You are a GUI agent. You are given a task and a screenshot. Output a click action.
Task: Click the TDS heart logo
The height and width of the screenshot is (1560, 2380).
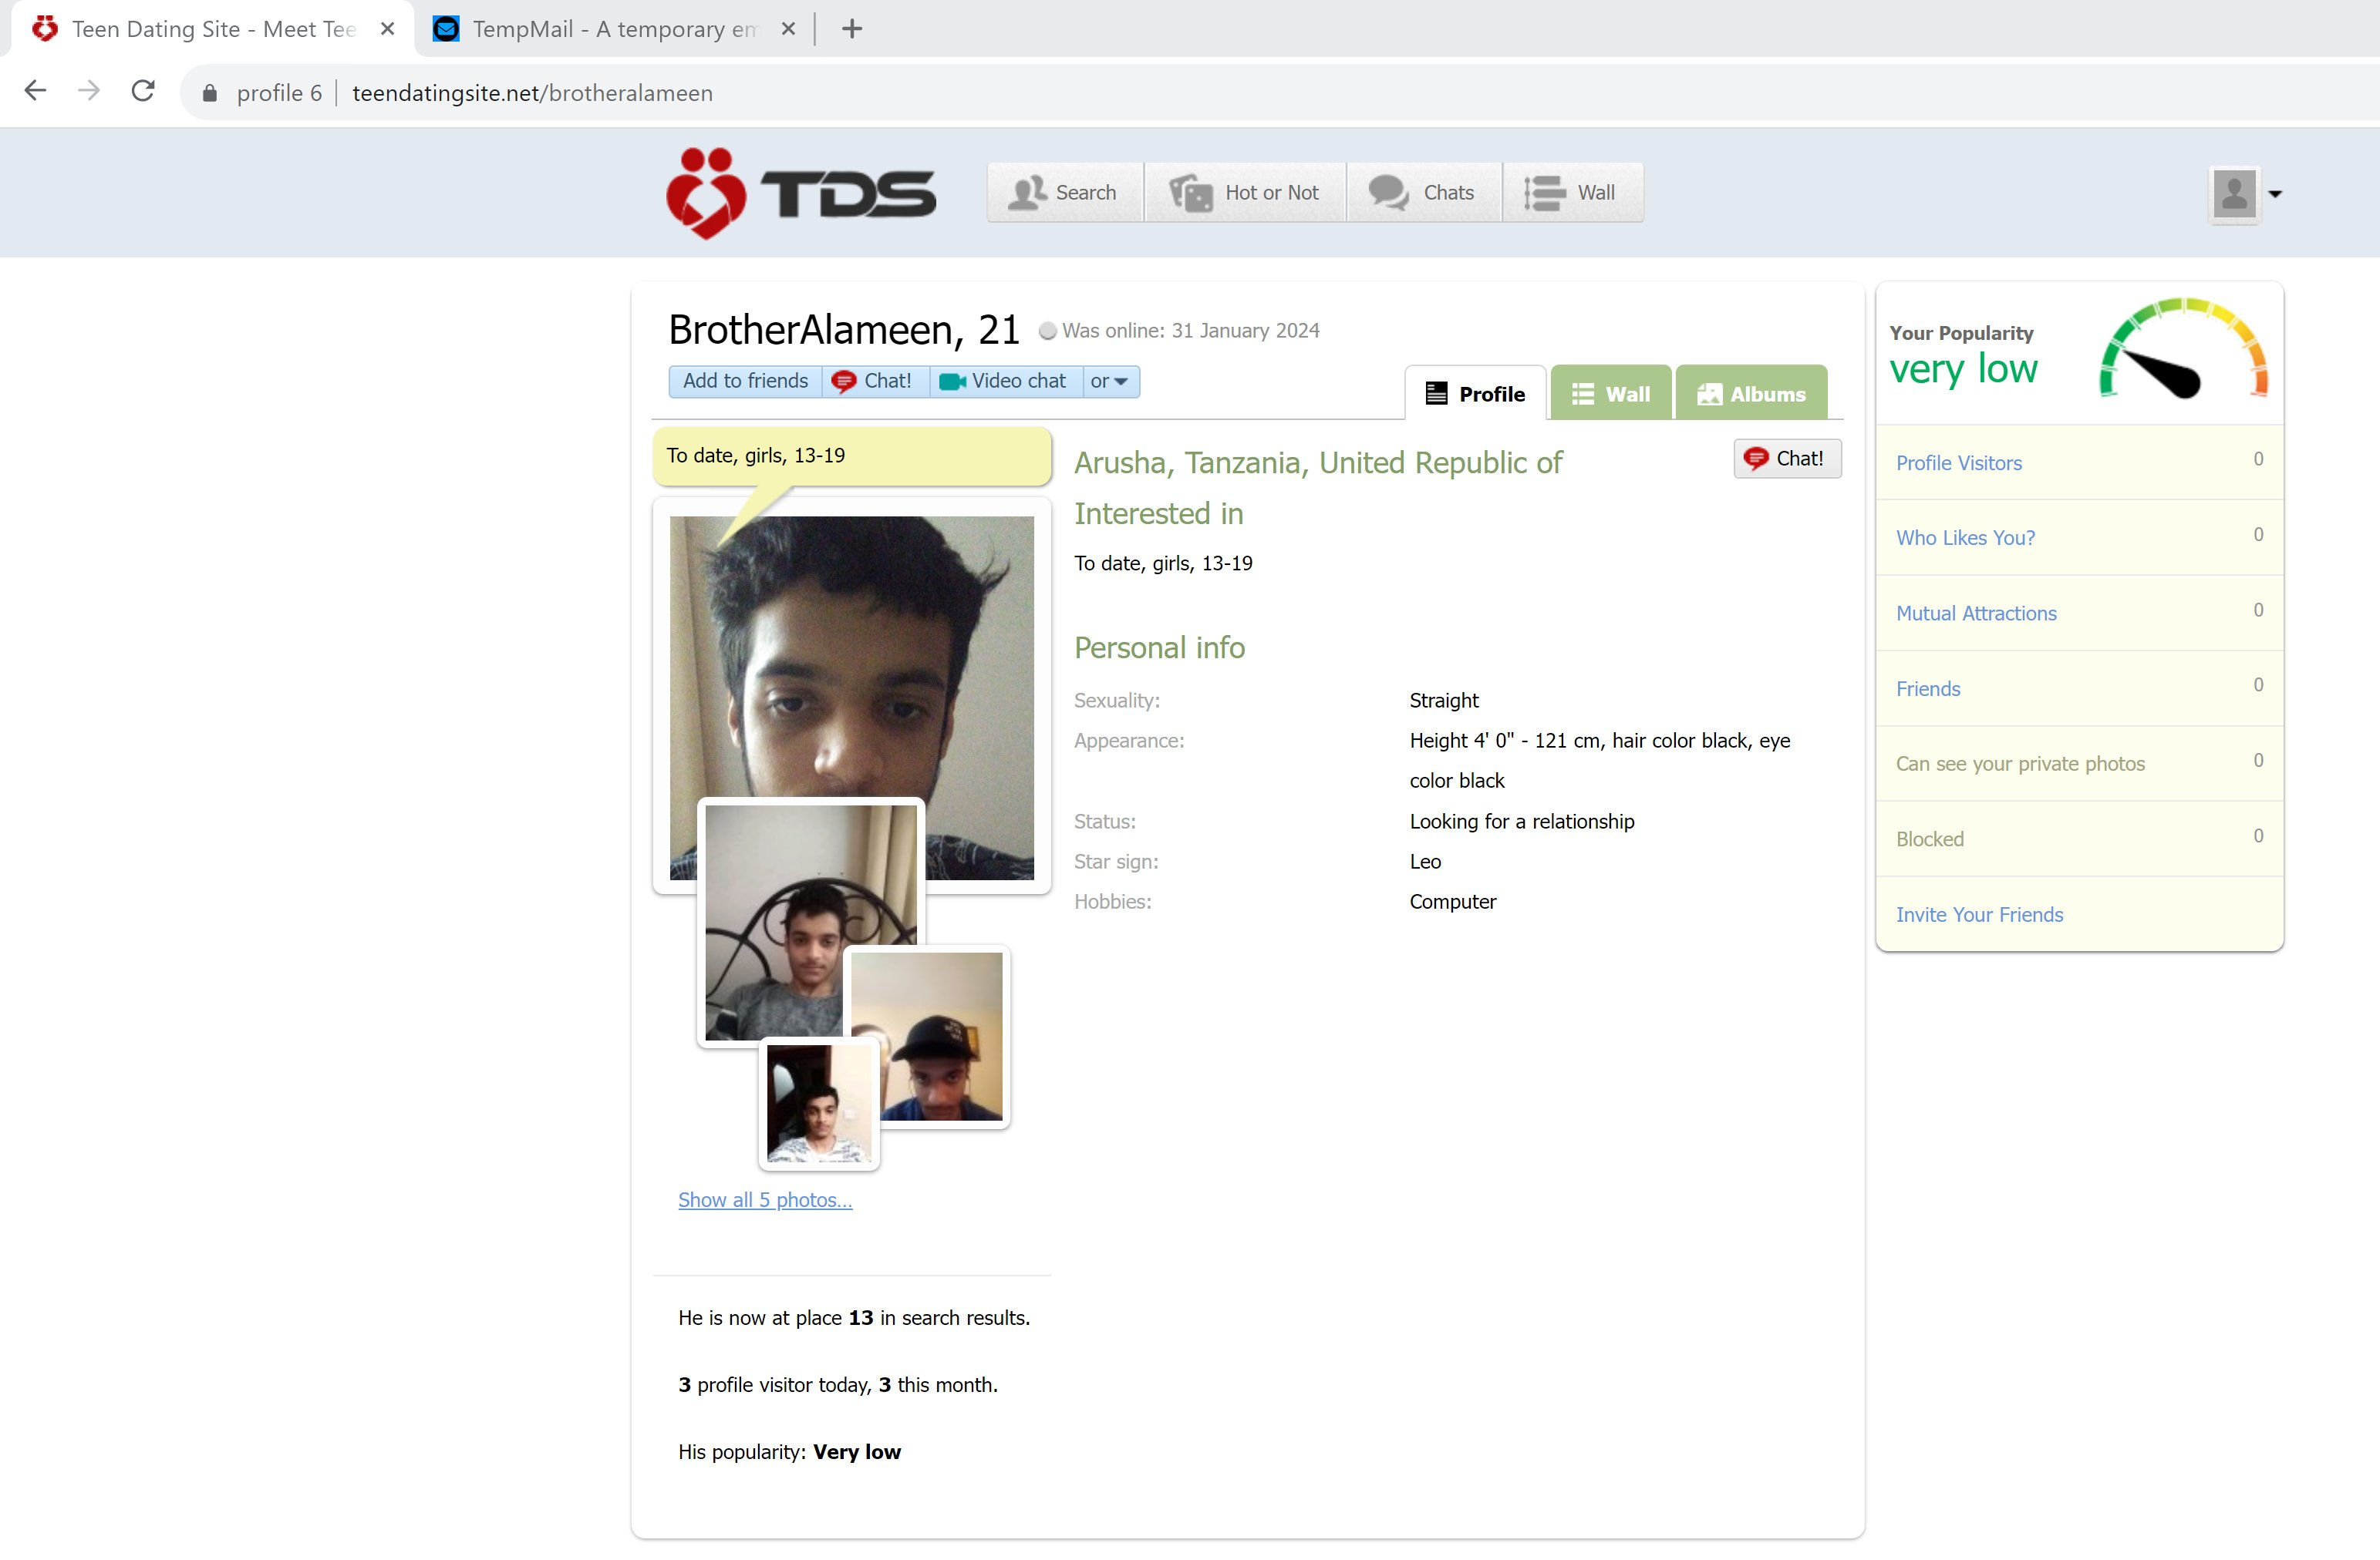706,193
